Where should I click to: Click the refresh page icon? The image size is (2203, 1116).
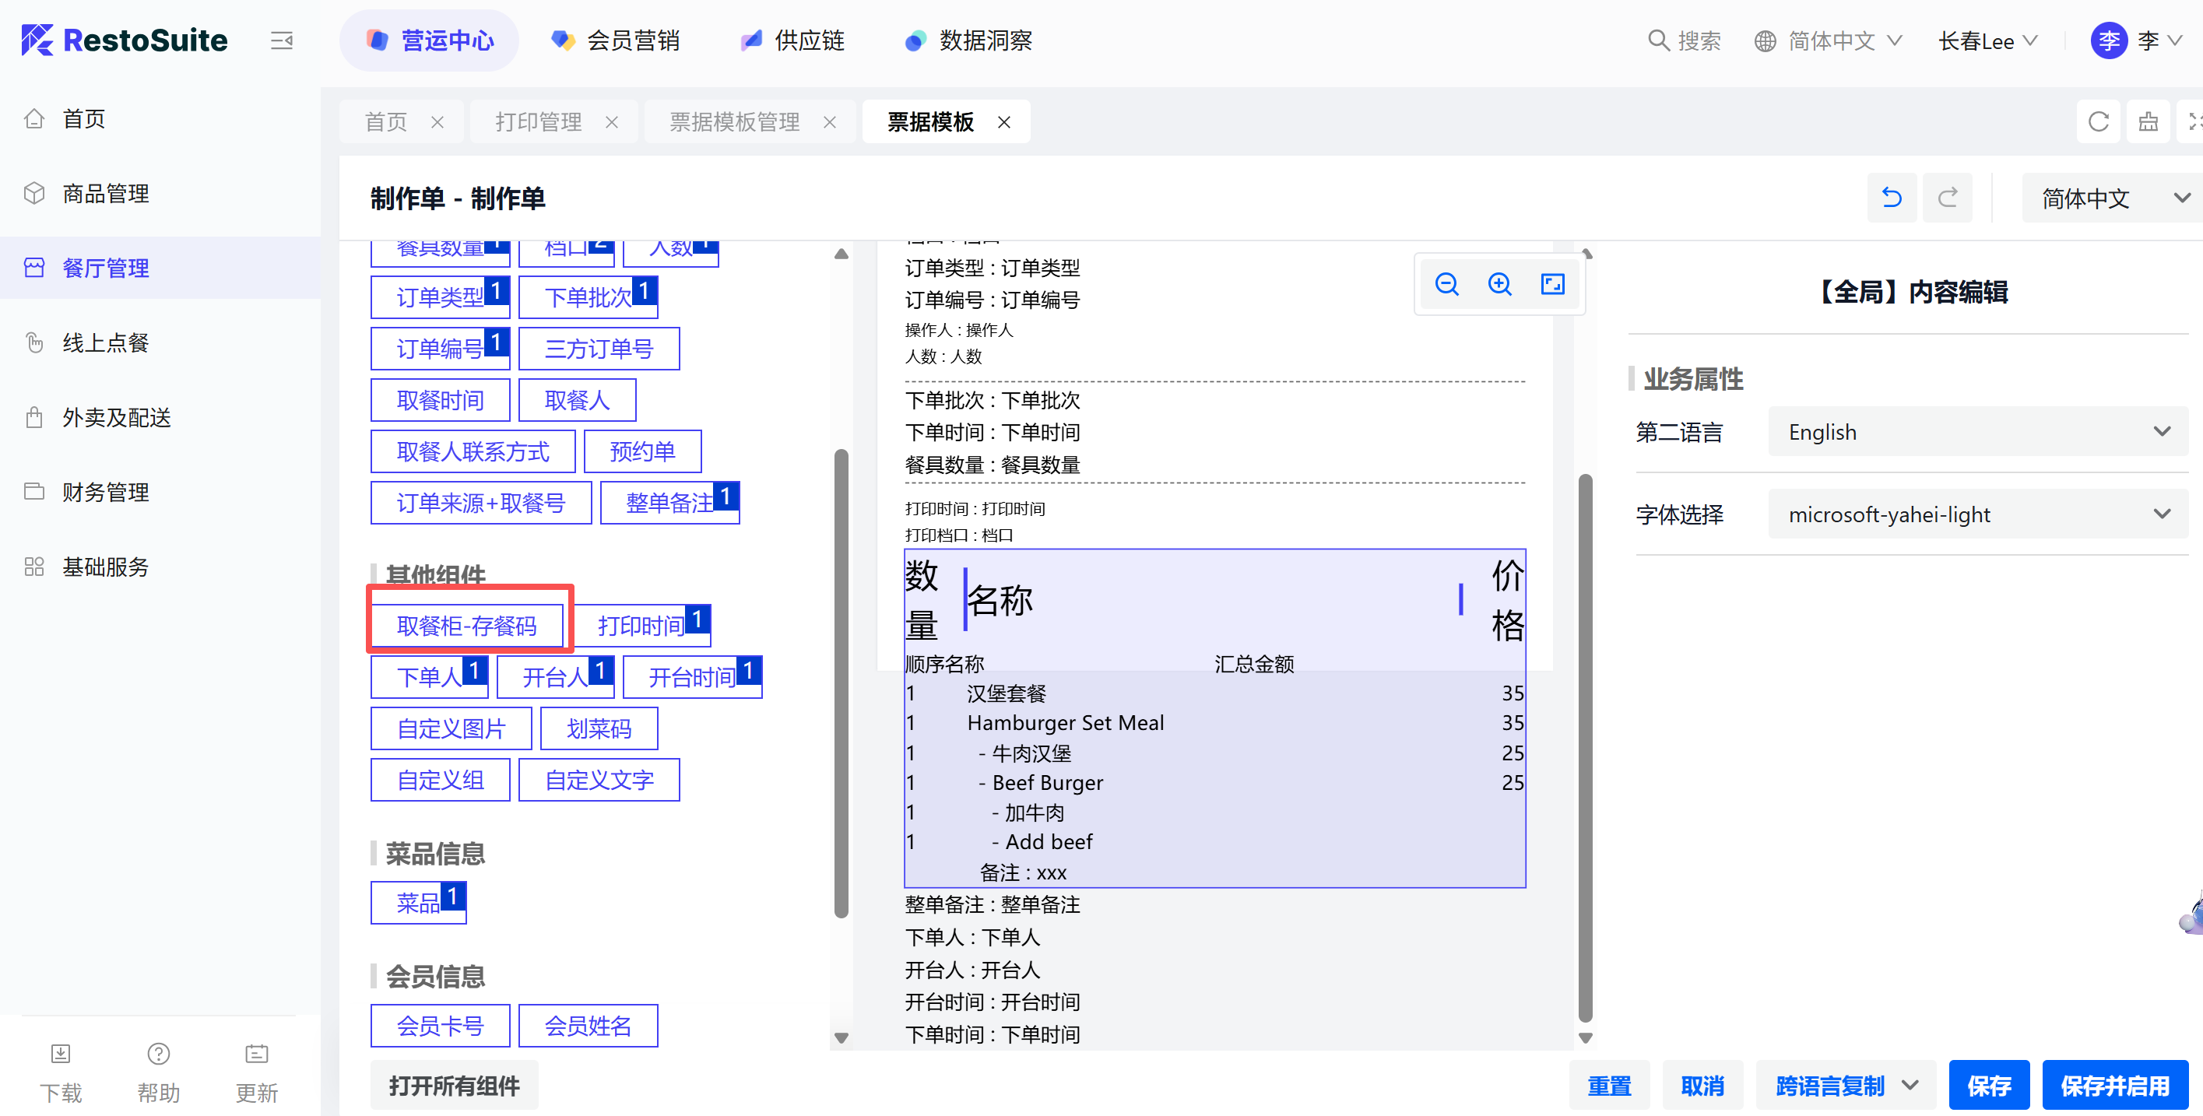(x=2098, y=121)
